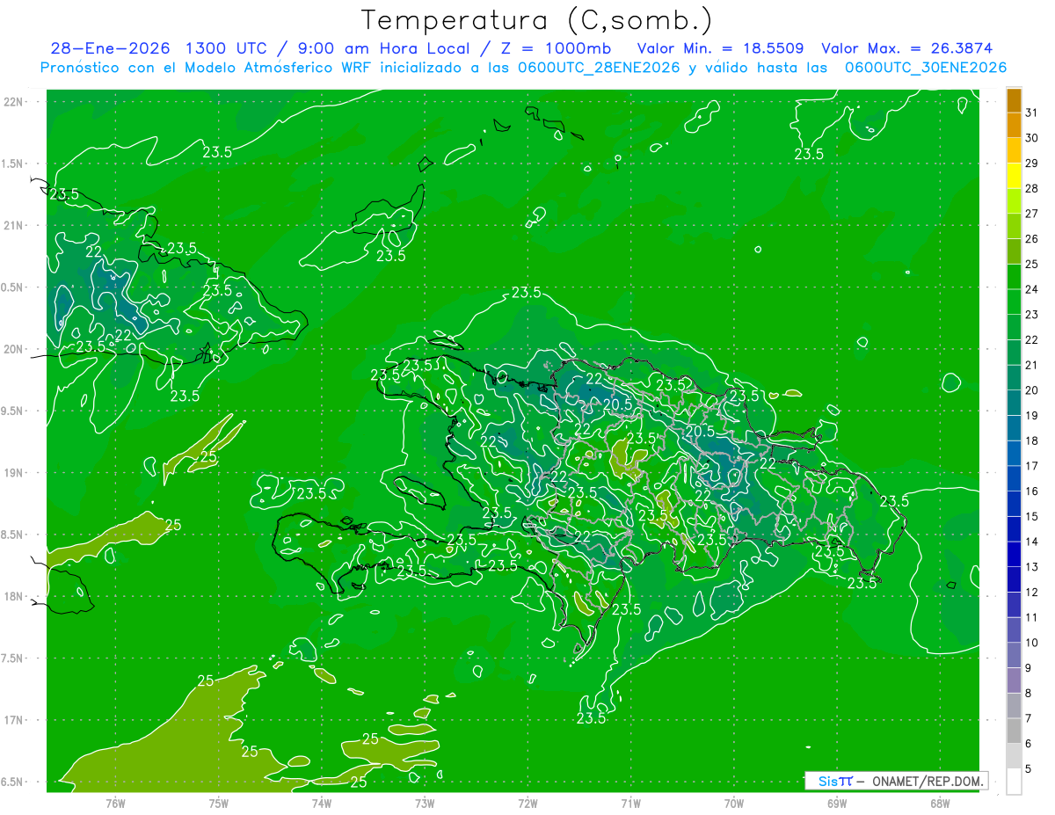Click 'Valor Min. = 18.5509' text
Viewport: 1055px width, 815px height.
coord(720,48)
